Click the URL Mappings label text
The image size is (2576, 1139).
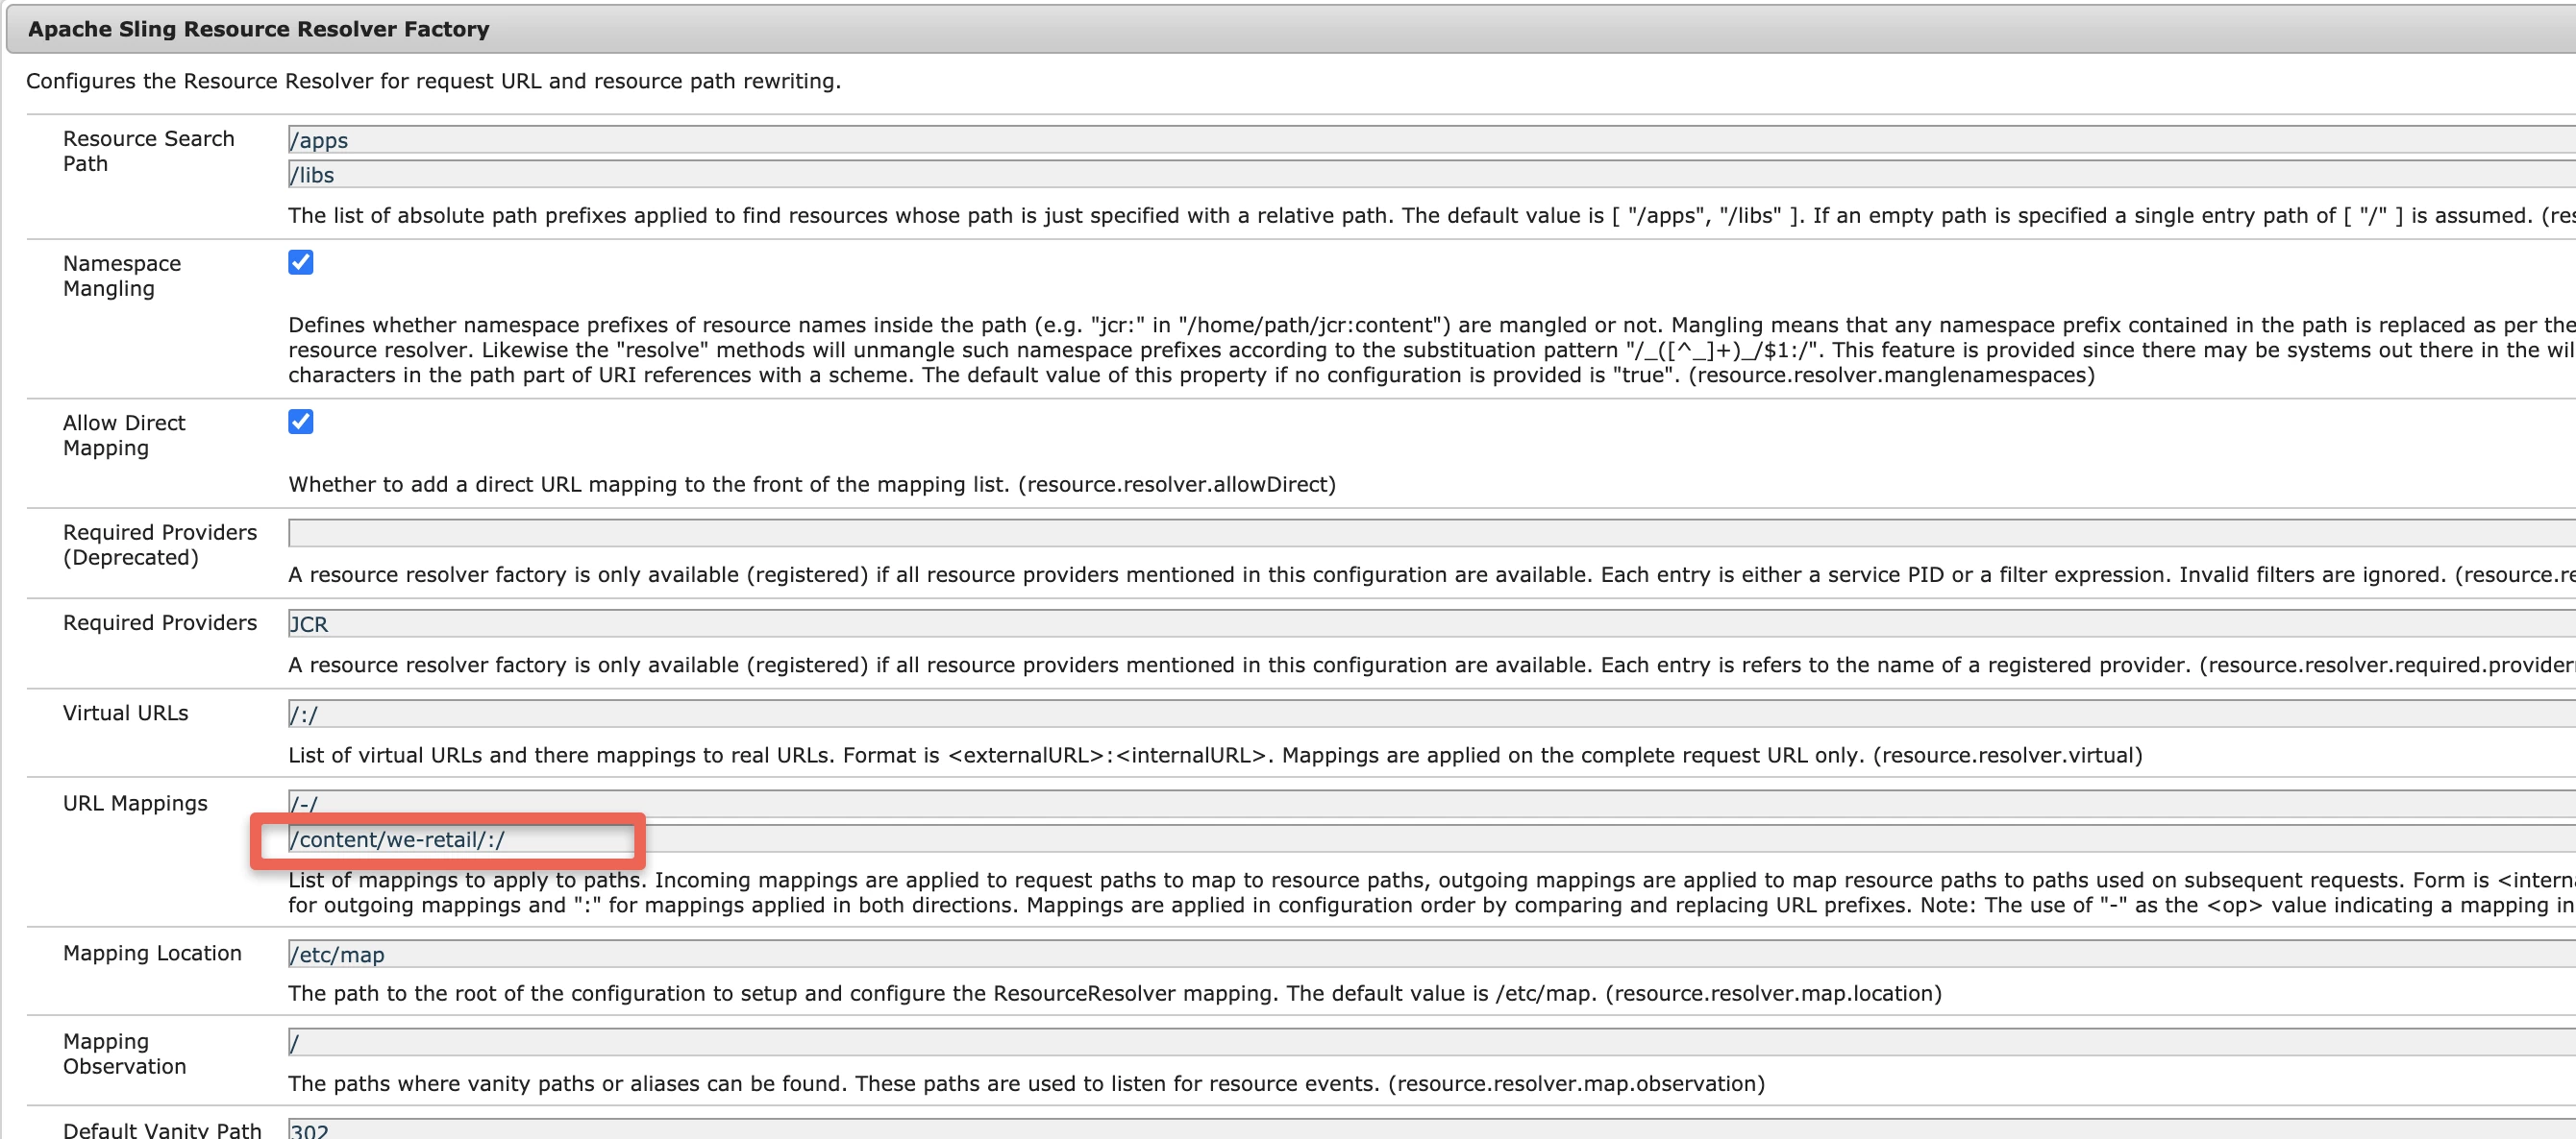(135, 803)
